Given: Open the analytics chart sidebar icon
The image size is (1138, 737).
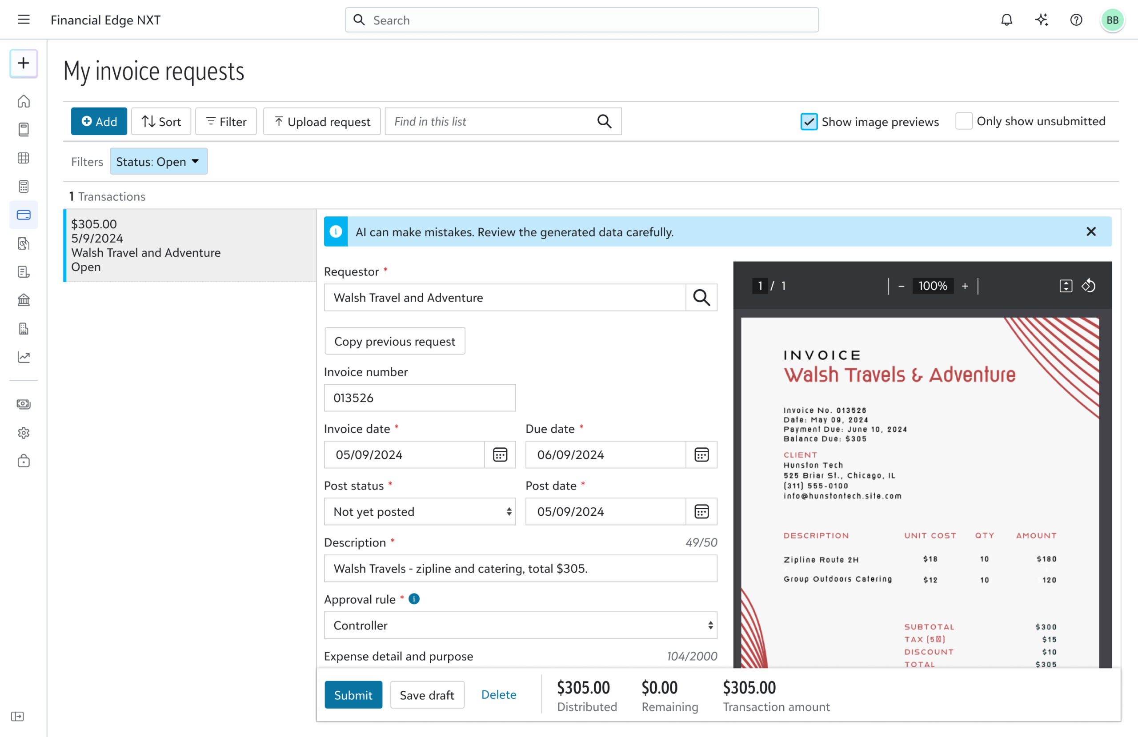Looking at the screenshot, I should click(24, 357).
